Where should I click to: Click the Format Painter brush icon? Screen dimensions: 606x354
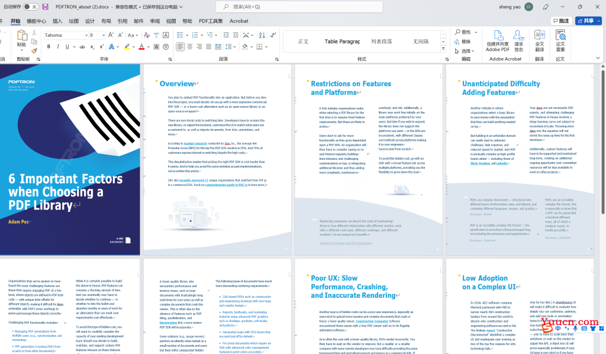coord(34,51)
